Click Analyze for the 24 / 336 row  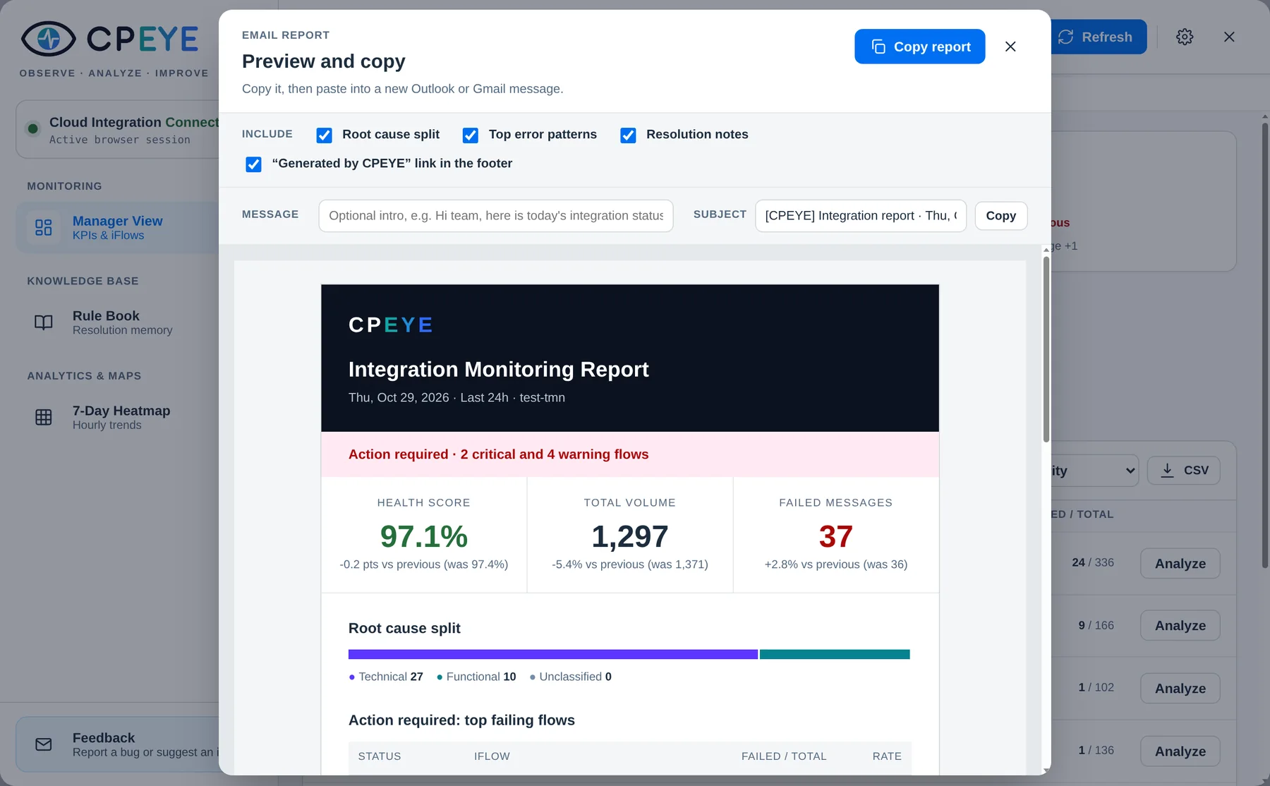1180,564
